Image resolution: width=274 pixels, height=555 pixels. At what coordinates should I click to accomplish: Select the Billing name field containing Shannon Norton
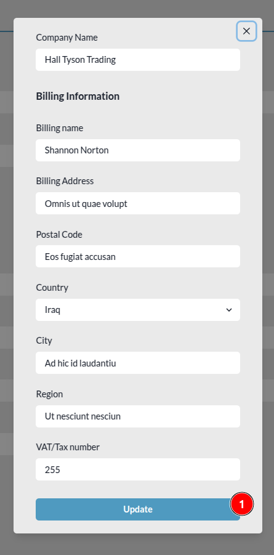pyautogui.click(x=138, y=150)
